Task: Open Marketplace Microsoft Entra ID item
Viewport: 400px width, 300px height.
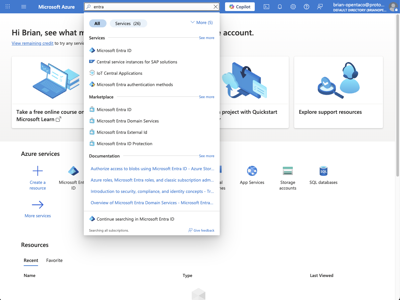Action: pyautogui.click(x=152, y=109)
